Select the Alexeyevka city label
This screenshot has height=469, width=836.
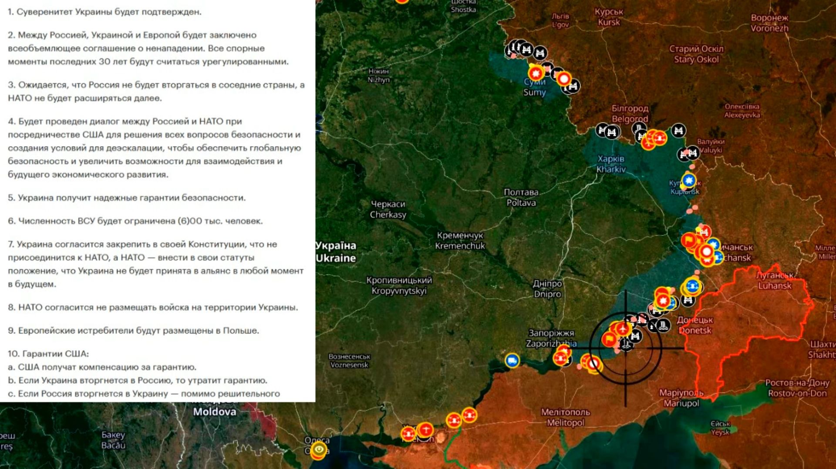(742, 111)
